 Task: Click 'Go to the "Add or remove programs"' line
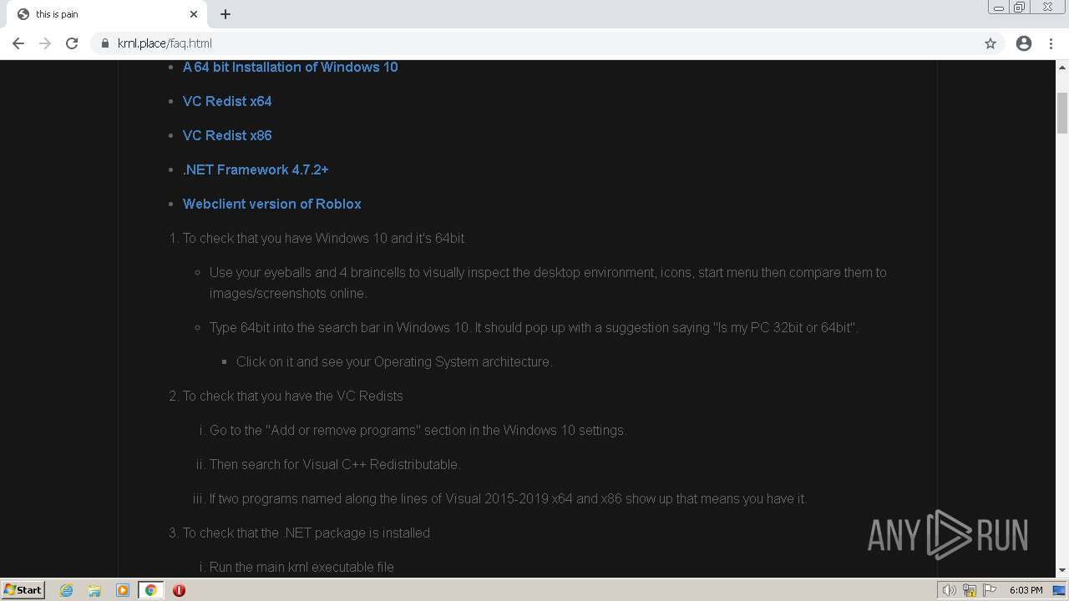418,430
